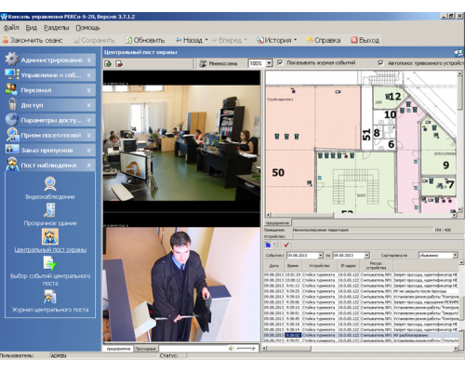Open Назад history dropdown arrow
Viewport: 465px width, 372px height.
point(206,40)
